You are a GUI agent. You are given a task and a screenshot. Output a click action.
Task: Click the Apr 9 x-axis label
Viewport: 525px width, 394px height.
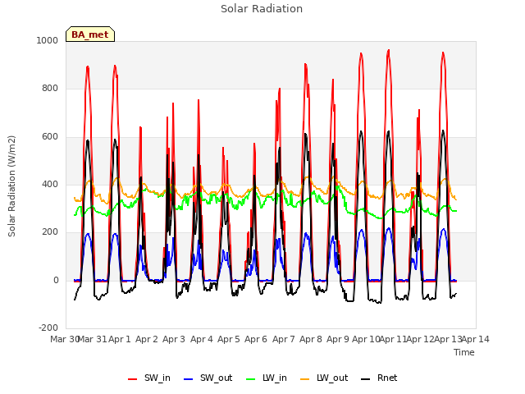[338, 339]
